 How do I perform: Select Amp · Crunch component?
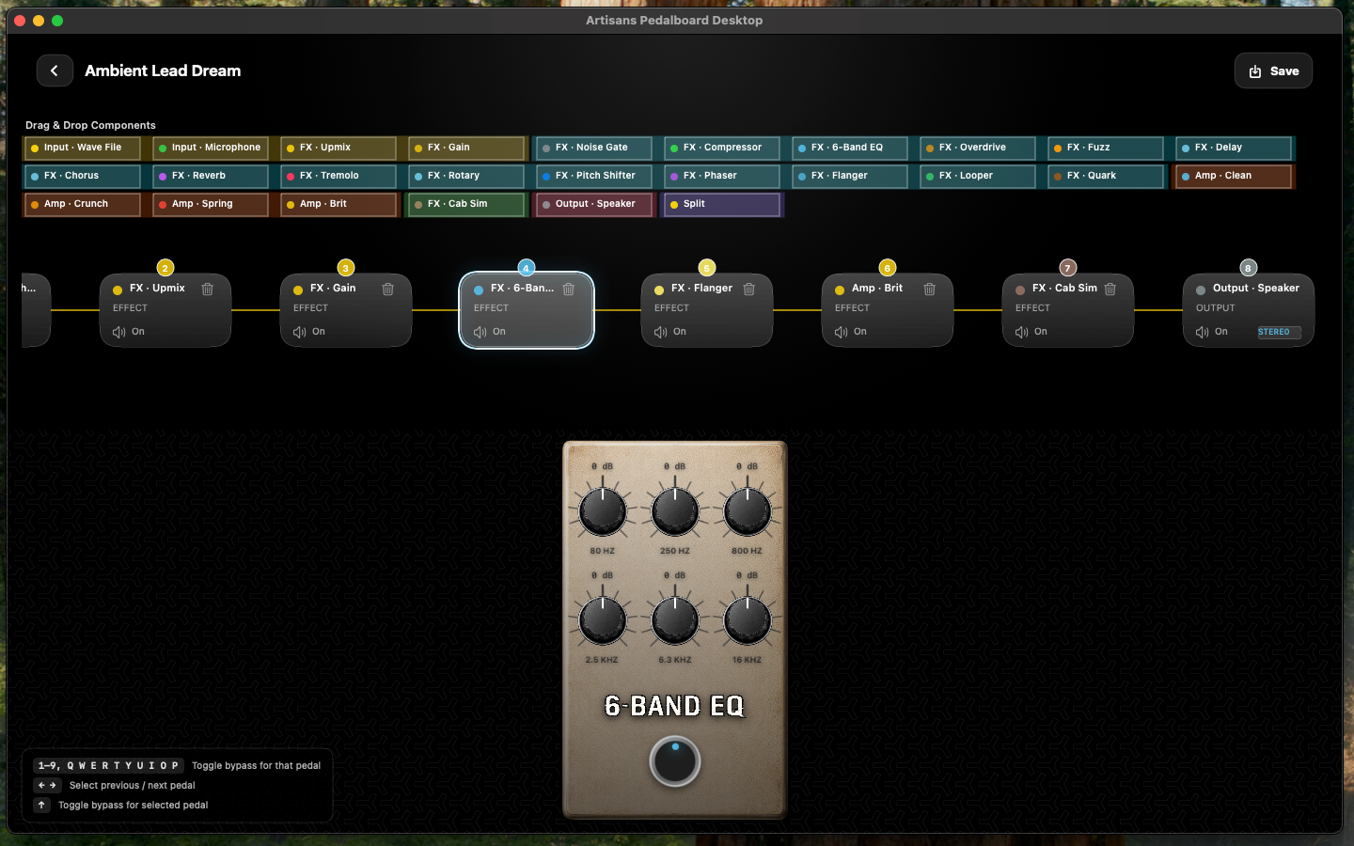point(83,204)
